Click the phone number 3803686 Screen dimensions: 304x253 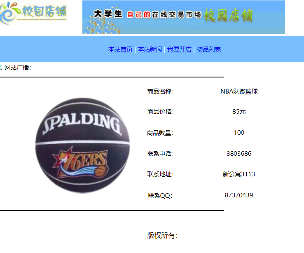point(239,154)
